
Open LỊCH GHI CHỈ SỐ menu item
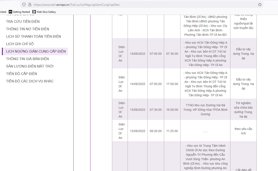pyautogui.click(x=20, y=44)
